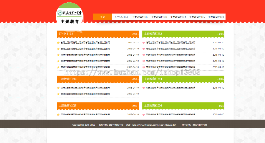This screenshot has width=265, height=143.
Task: Open 574543153 in the top navigation bar
Action: click(121, 17)
